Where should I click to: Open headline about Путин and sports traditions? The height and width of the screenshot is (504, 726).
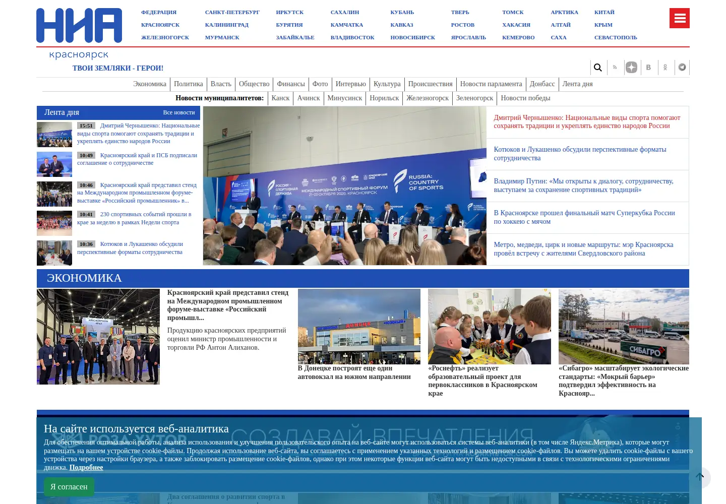click(x=583, y=185)
